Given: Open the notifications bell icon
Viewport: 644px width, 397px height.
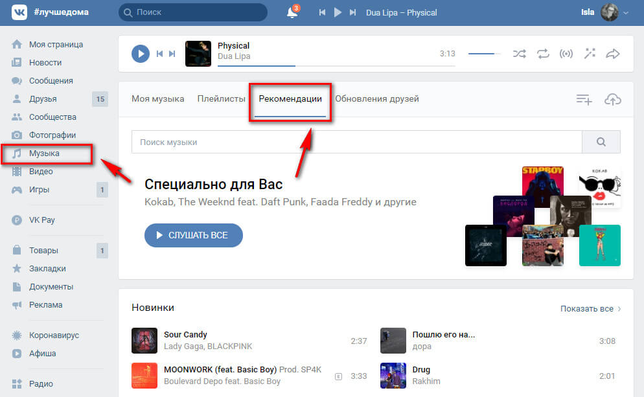Looking at the screenshot, I should click(x=292, y=12).
